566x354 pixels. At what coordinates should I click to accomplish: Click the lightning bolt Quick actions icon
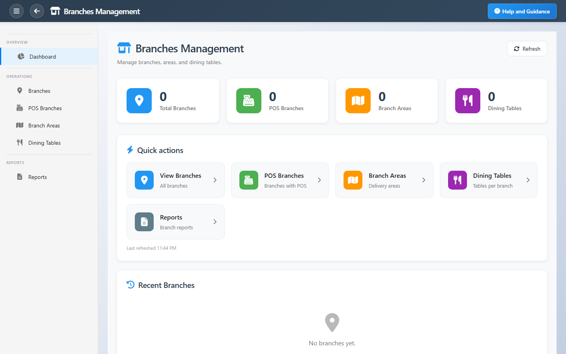coord(130,150)
